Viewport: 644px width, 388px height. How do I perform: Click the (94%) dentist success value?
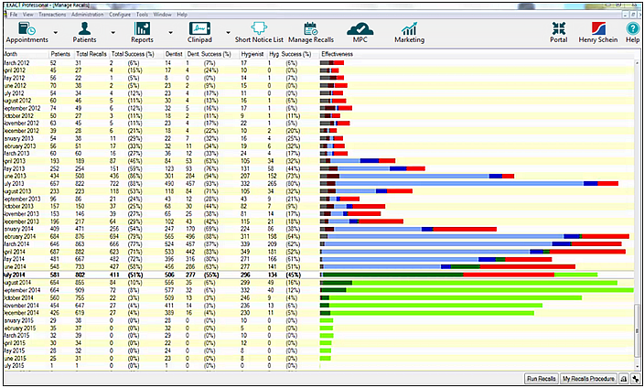pyautogui.click(x=211, y=176)
